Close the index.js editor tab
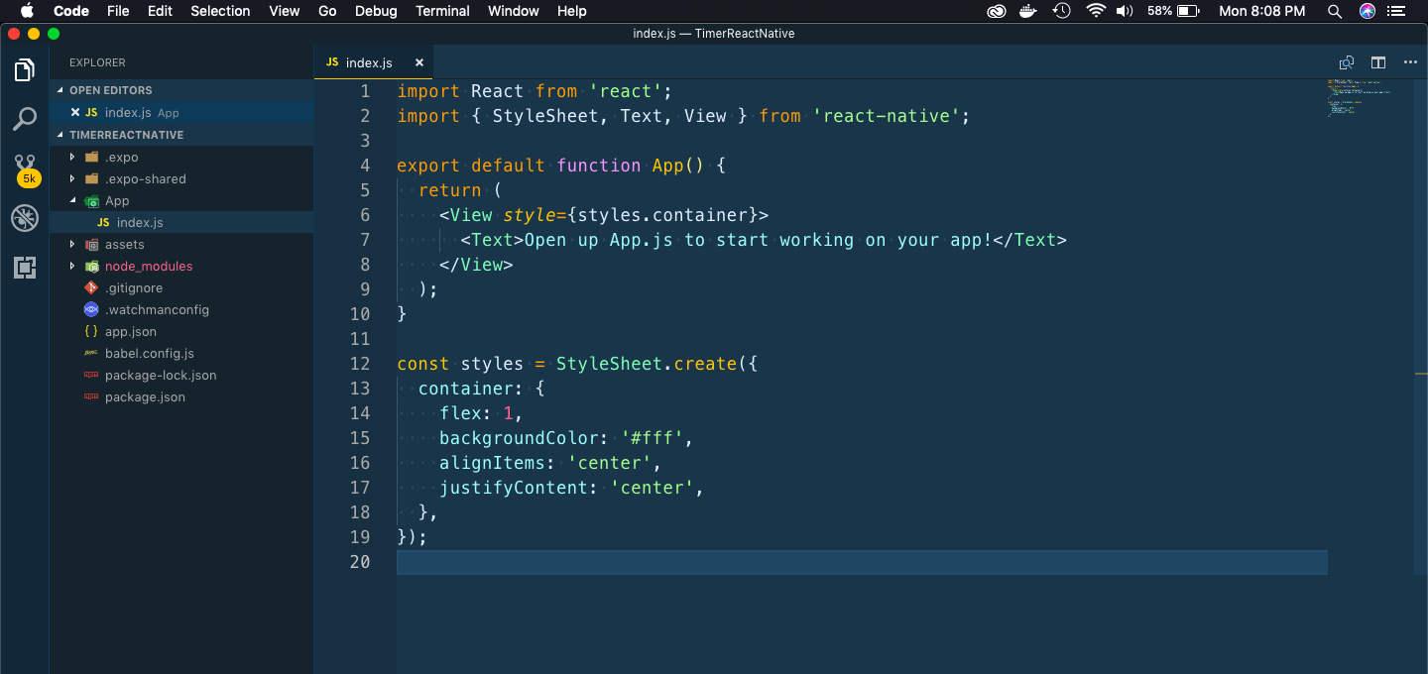 click(418, 62)
